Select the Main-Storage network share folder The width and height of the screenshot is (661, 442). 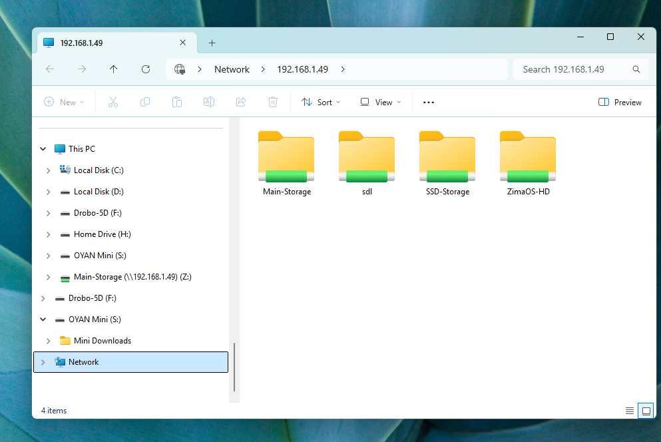(x=287, y=164)
